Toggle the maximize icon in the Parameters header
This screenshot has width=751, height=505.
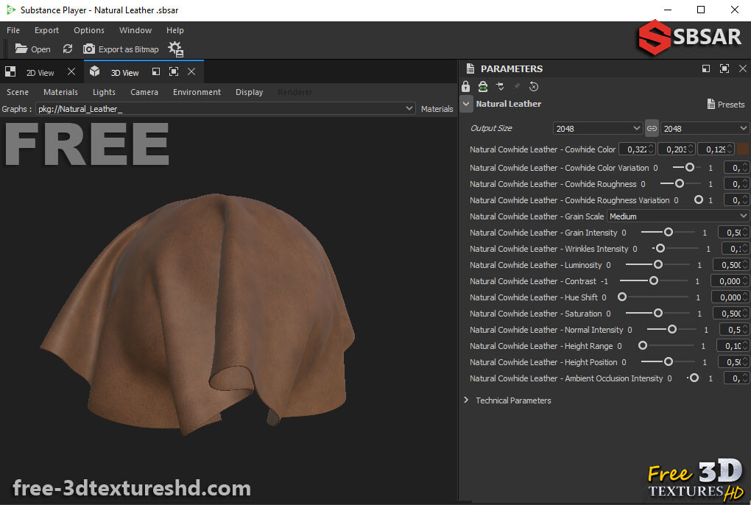[x=725, y=68]
